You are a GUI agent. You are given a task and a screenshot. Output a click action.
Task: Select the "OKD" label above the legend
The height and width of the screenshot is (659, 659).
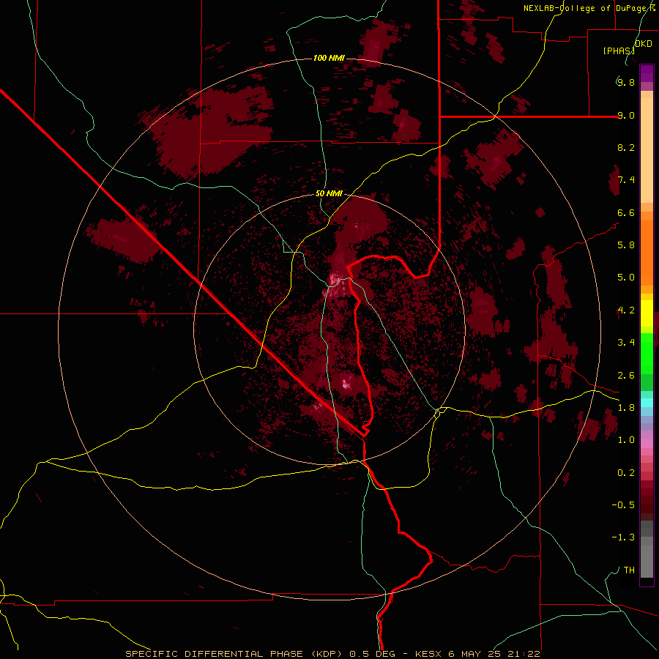click(644, 43)
